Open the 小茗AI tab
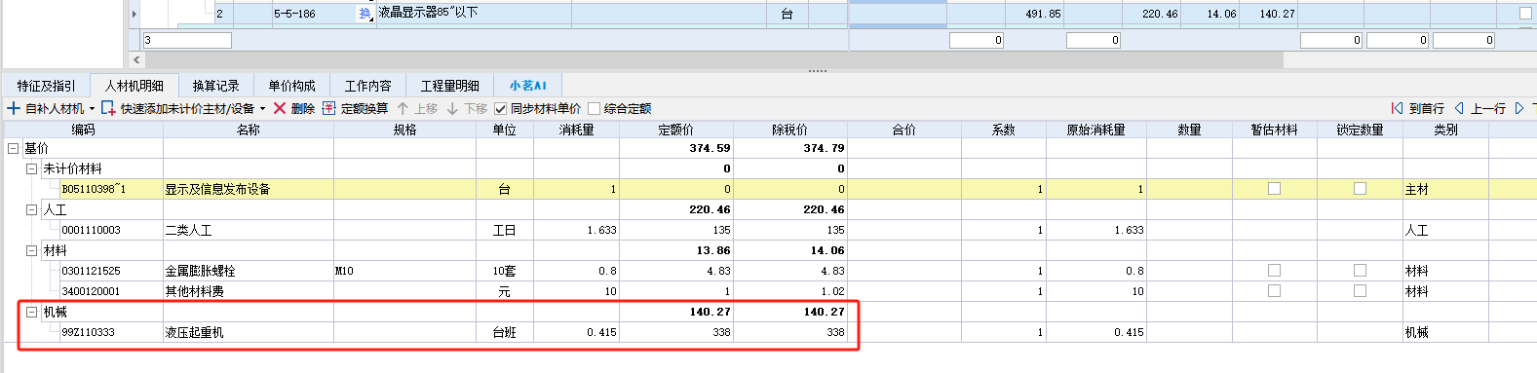 pos(528,86)
